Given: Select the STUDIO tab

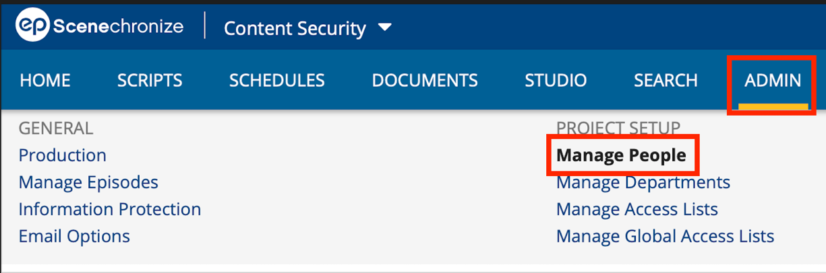Looking at the screenshot, I should (x=556, y=81).
